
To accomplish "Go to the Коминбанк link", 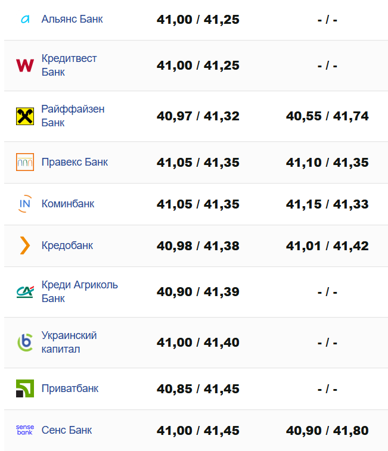I will tap(68, 204).
